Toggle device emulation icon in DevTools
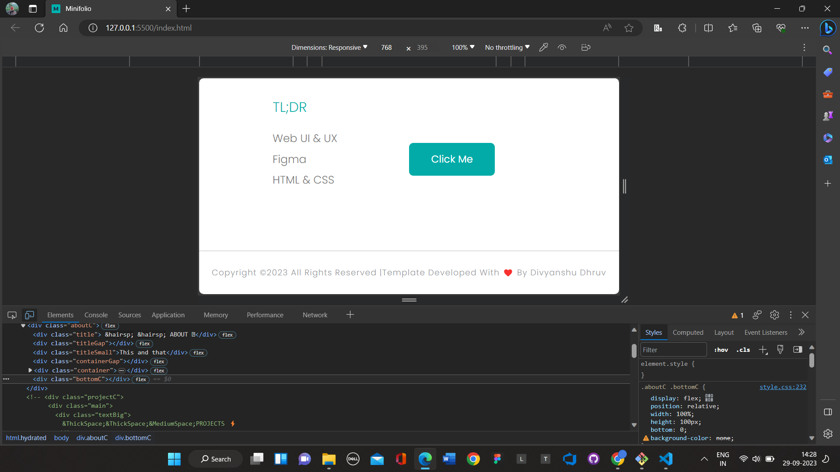This screenshot has height=472, width=840. click(29, 315)
